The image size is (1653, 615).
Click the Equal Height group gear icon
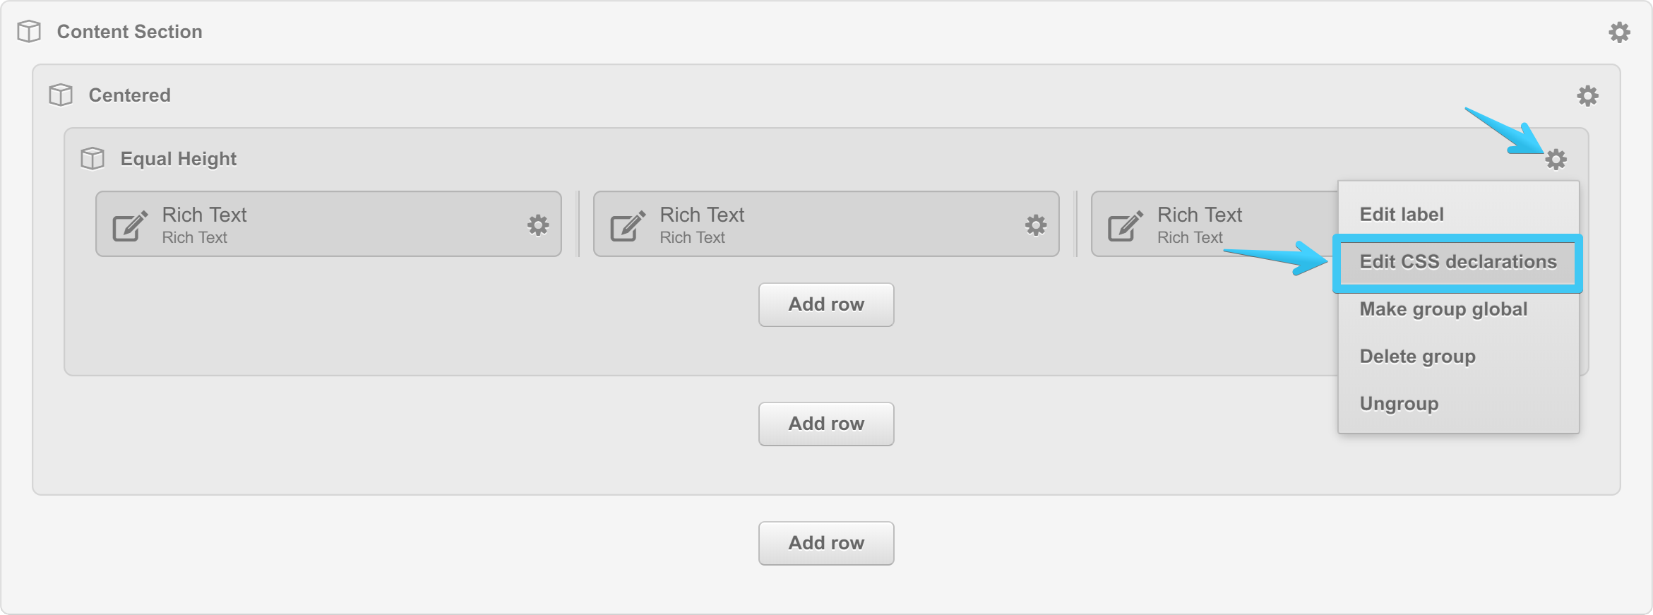[x=1556, y=159]
